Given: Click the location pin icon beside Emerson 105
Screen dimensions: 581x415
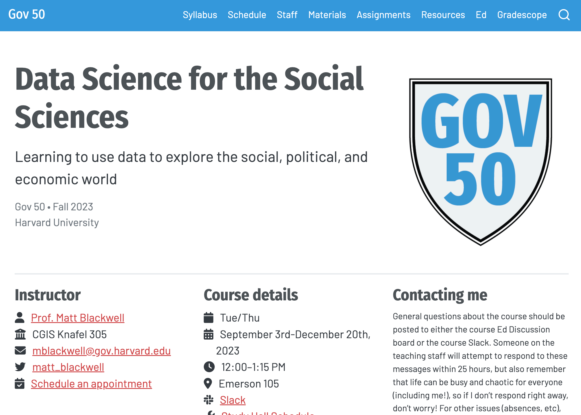Looking at the screenshot, I should point(208,383).
